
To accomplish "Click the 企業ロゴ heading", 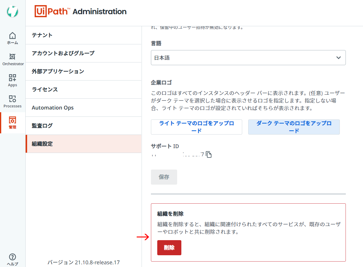I will coord(161,83).
